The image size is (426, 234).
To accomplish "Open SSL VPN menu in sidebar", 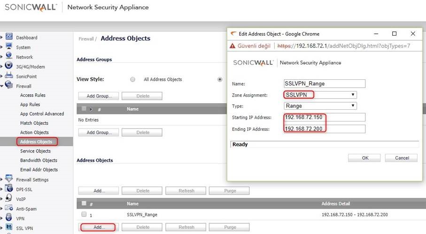I will tap(24, 228).
